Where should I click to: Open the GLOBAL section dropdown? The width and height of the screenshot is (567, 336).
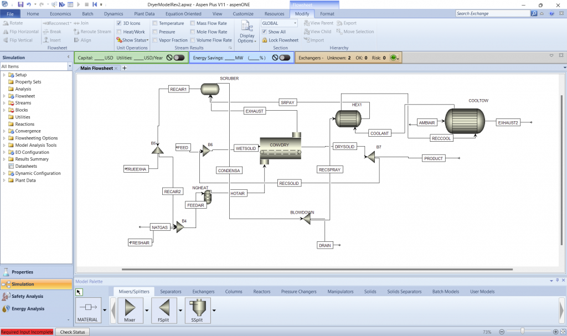pos(295,23)
